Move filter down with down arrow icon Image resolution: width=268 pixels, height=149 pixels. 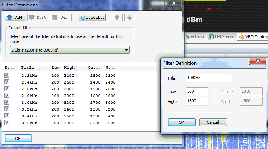[130, 17]
